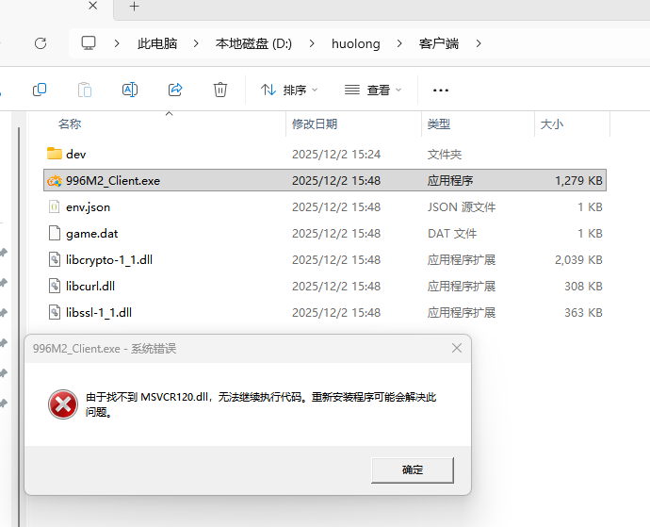Select the libcrypto-1_1.dll file
Screen dimensions: 650x527
click(108, 259)
